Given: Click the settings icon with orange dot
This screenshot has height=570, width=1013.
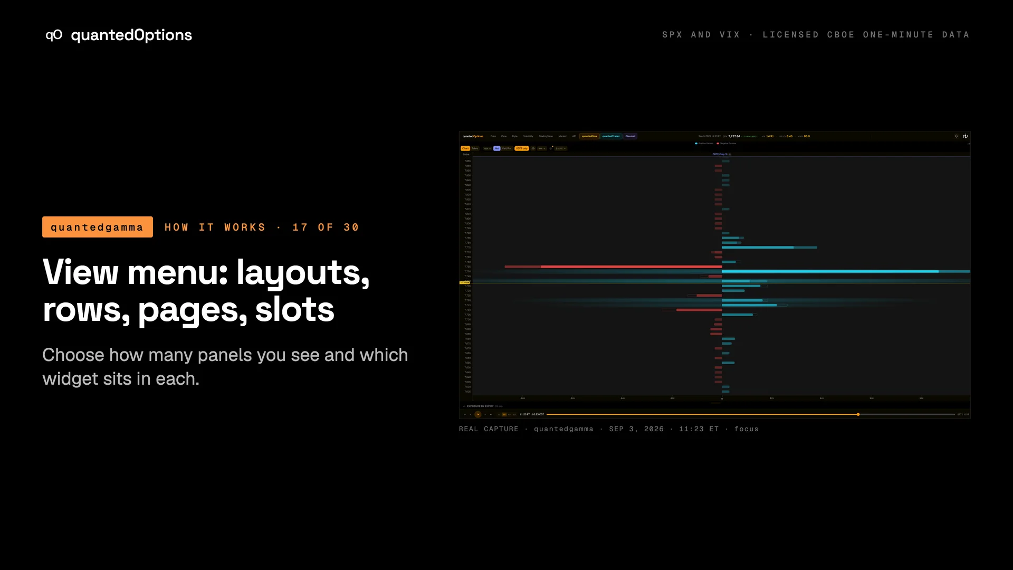Looking at the screenshot, I should click(x=551, y=148).
